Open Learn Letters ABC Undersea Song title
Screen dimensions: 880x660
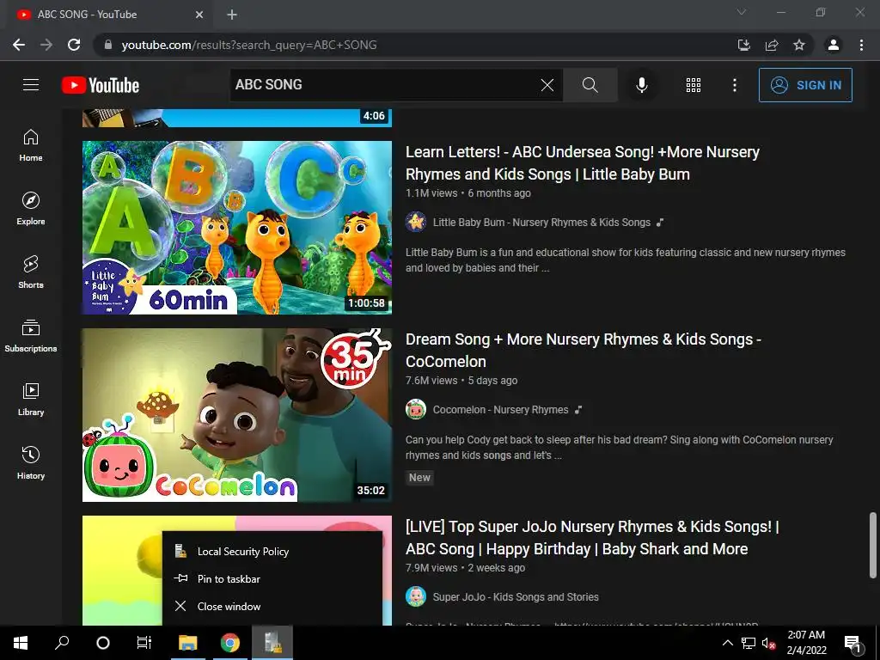[582, 162]
